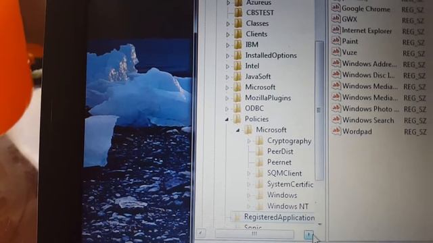
Task: Click the Windows Disc value icon
Action: tap(336, 74)
